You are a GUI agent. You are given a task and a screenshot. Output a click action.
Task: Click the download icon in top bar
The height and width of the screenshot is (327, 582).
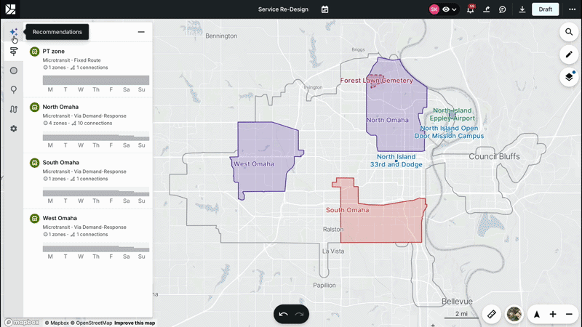(x=522, y=9)
